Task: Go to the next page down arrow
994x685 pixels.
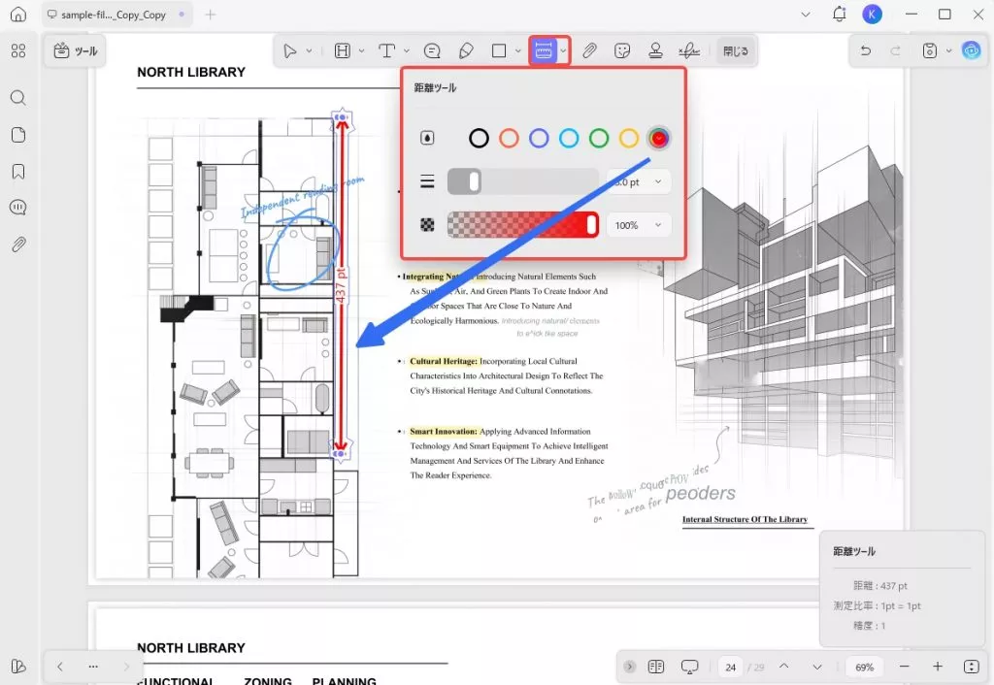Action: tap(817, 667)
